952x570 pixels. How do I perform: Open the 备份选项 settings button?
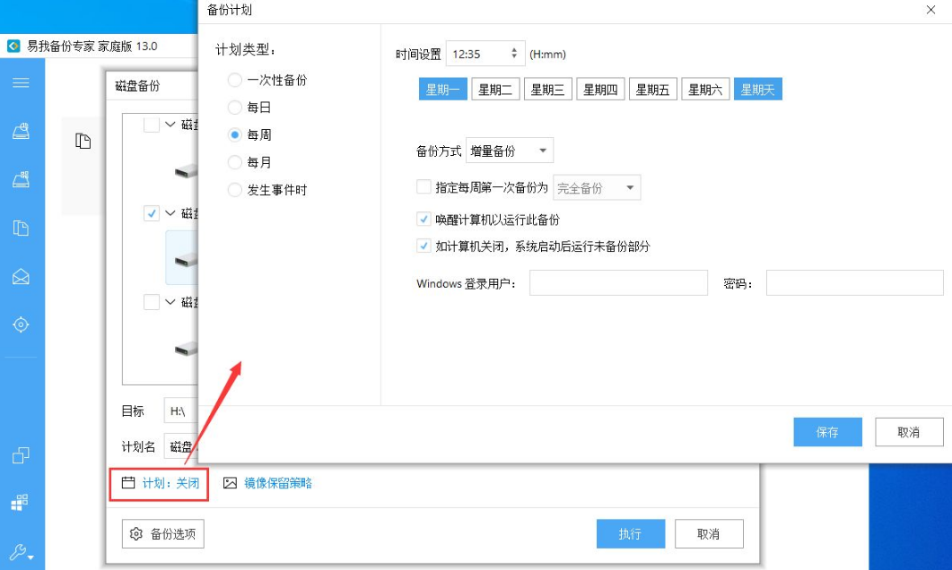pyautogui.click(x=162, y=533)
